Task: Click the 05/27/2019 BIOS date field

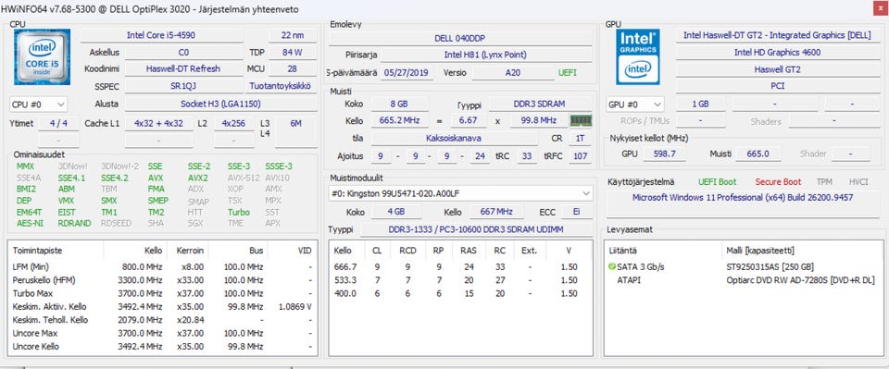Action: (407, 72)
